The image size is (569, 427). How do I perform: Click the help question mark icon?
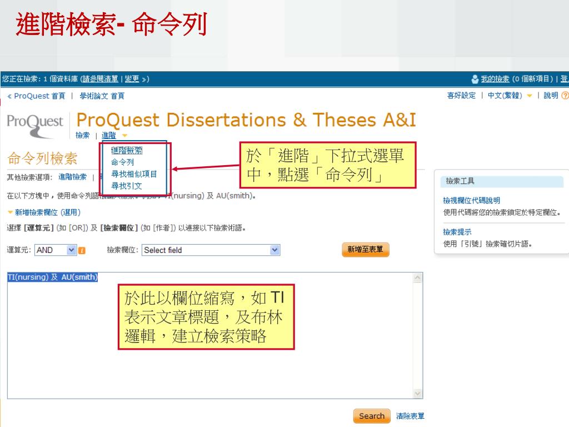(565, 96)
